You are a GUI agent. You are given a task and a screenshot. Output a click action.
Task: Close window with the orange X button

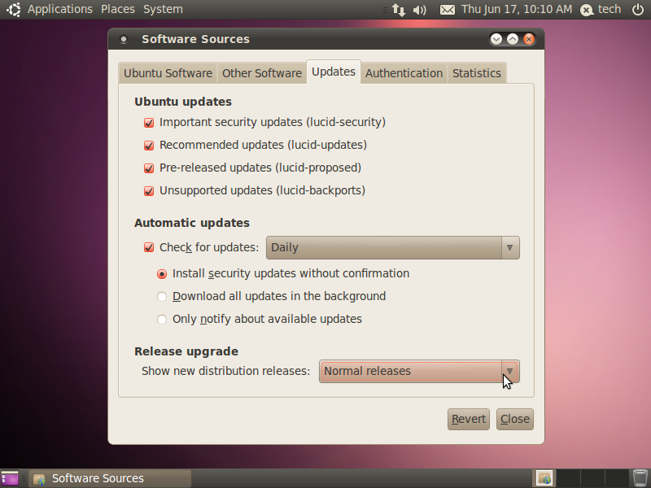528,39
